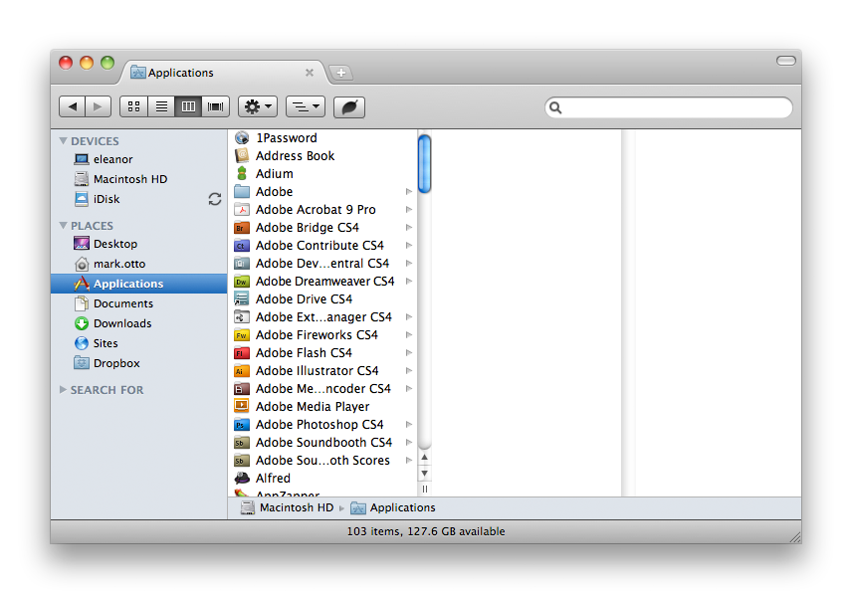852x594 pixels.
Task: Click the iDisk sync icon
Action: (x=215, y=199)
